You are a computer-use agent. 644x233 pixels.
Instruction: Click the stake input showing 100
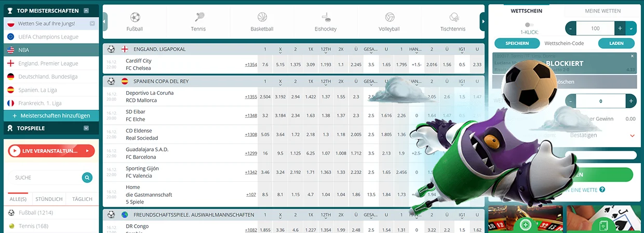[x=596, y=28]
